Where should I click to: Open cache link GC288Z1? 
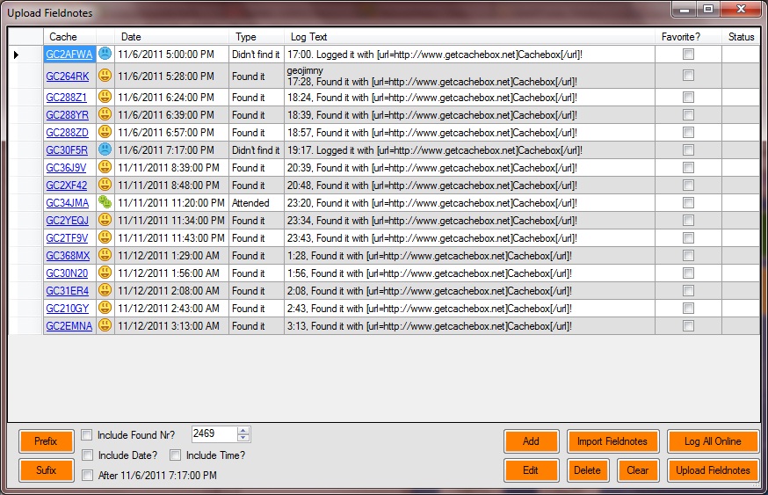click(x=66, y=98)
